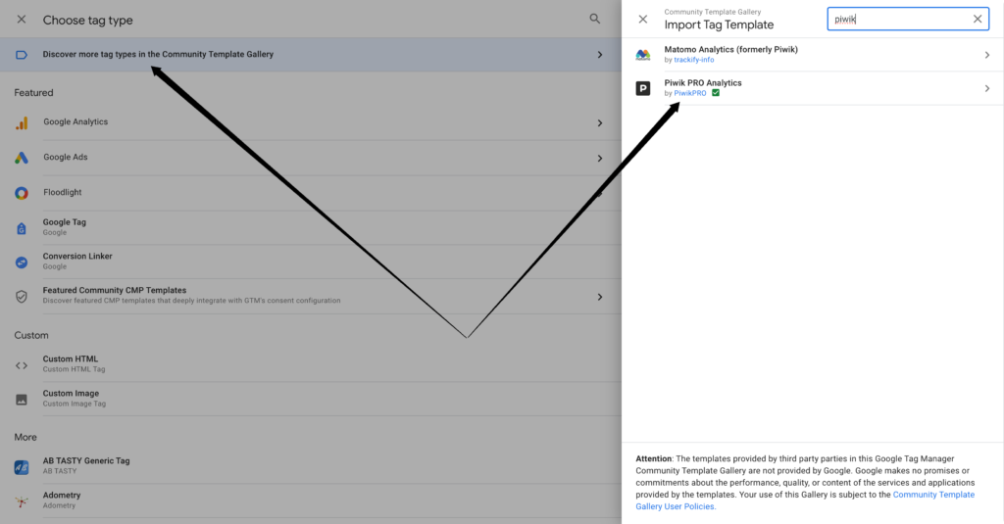Click the template search input field
This screenshot has width=1004, height=524.
pyautogui.click(x=897, y=19)
